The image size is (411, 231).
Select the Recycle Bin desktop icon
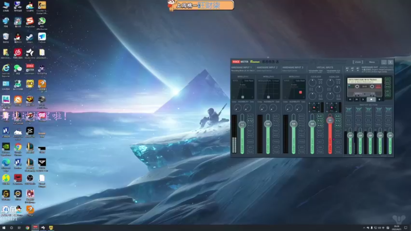click(6, 37)
